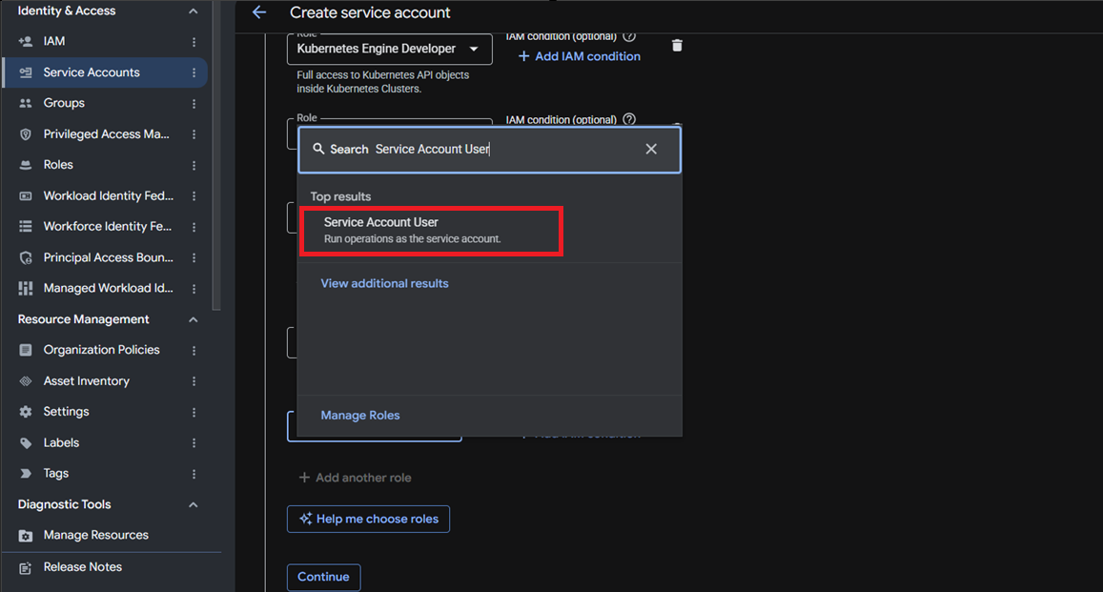Click the IAM condition help icon
This screenshot has height=592, width=1103.
(x=629, y=119)
